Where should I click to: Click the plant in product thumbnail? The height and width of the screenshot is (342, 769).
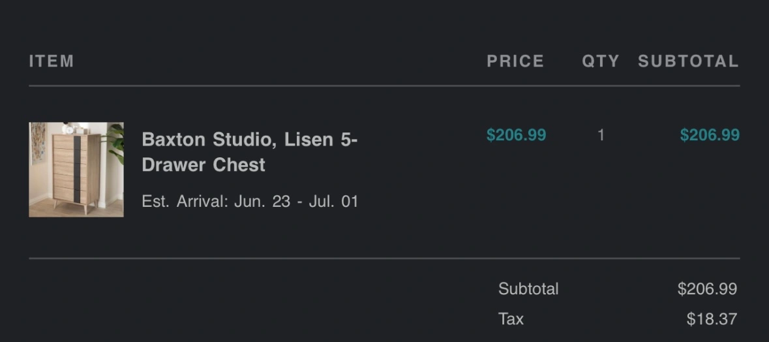(x=115, y=142)
